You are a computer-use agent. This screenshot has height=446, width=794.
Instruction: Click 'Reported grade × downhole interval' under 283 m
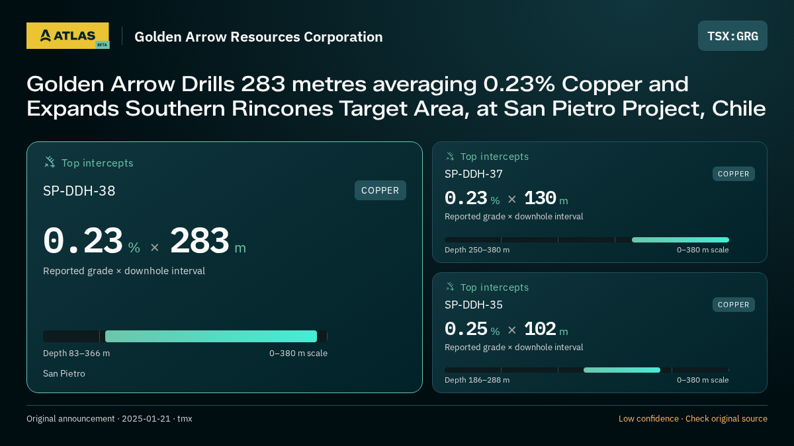pyautogui.click(x=124, y=271)
